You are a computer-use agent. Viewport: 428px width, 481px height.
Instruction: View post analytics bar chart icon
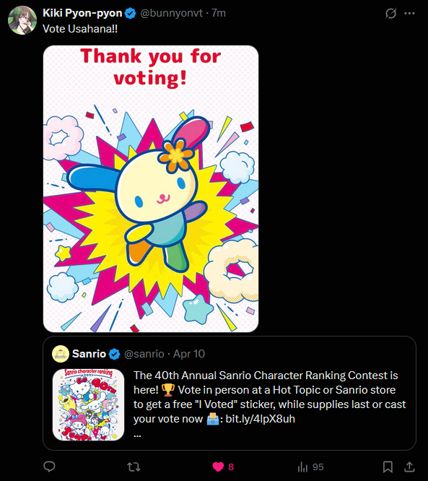click(x=302, y=467)
